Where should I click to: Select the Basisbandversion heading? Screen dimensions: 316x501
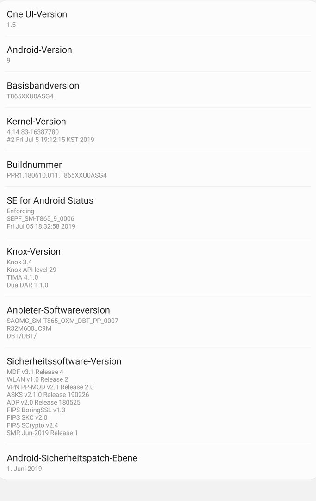[43, 86]
